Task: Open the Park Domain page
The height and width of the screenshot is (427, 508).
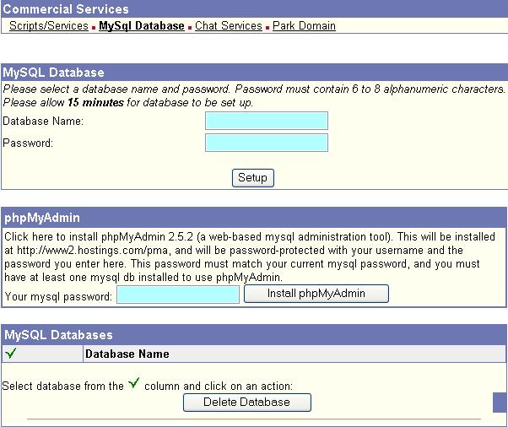Action: click(x=304, y=25)
